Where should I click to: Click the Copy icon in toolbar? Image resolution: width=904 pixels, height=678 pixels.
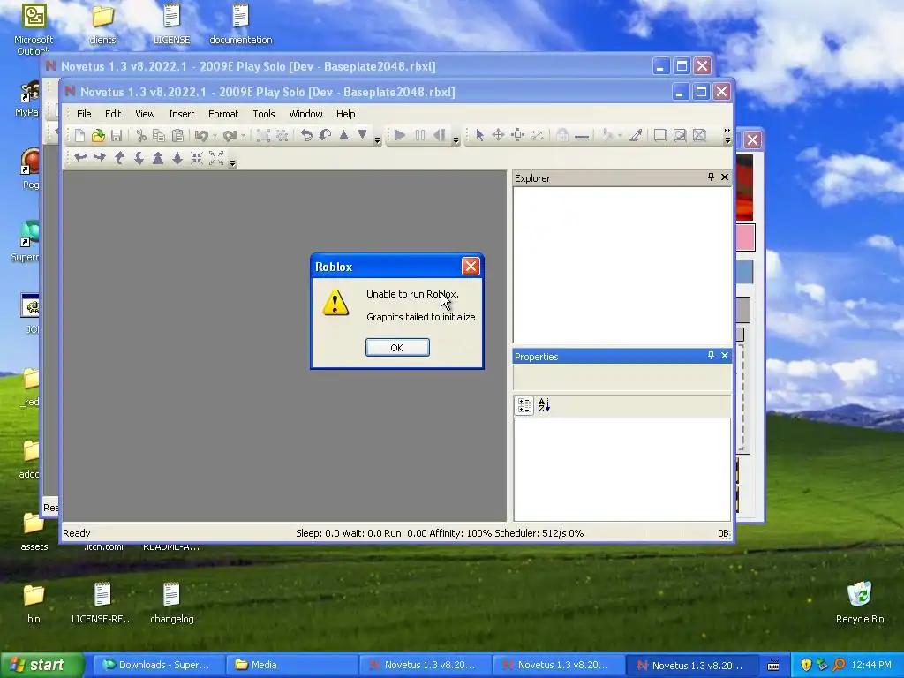tap(159, 135)
